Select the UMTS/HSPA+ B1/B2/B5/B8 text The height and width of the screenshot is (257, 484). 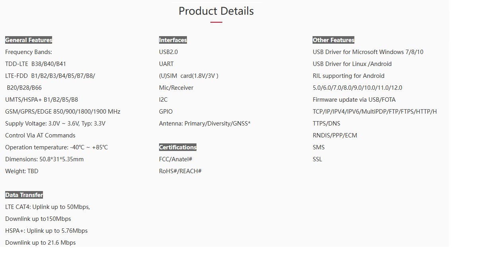(x=42, y=100)
